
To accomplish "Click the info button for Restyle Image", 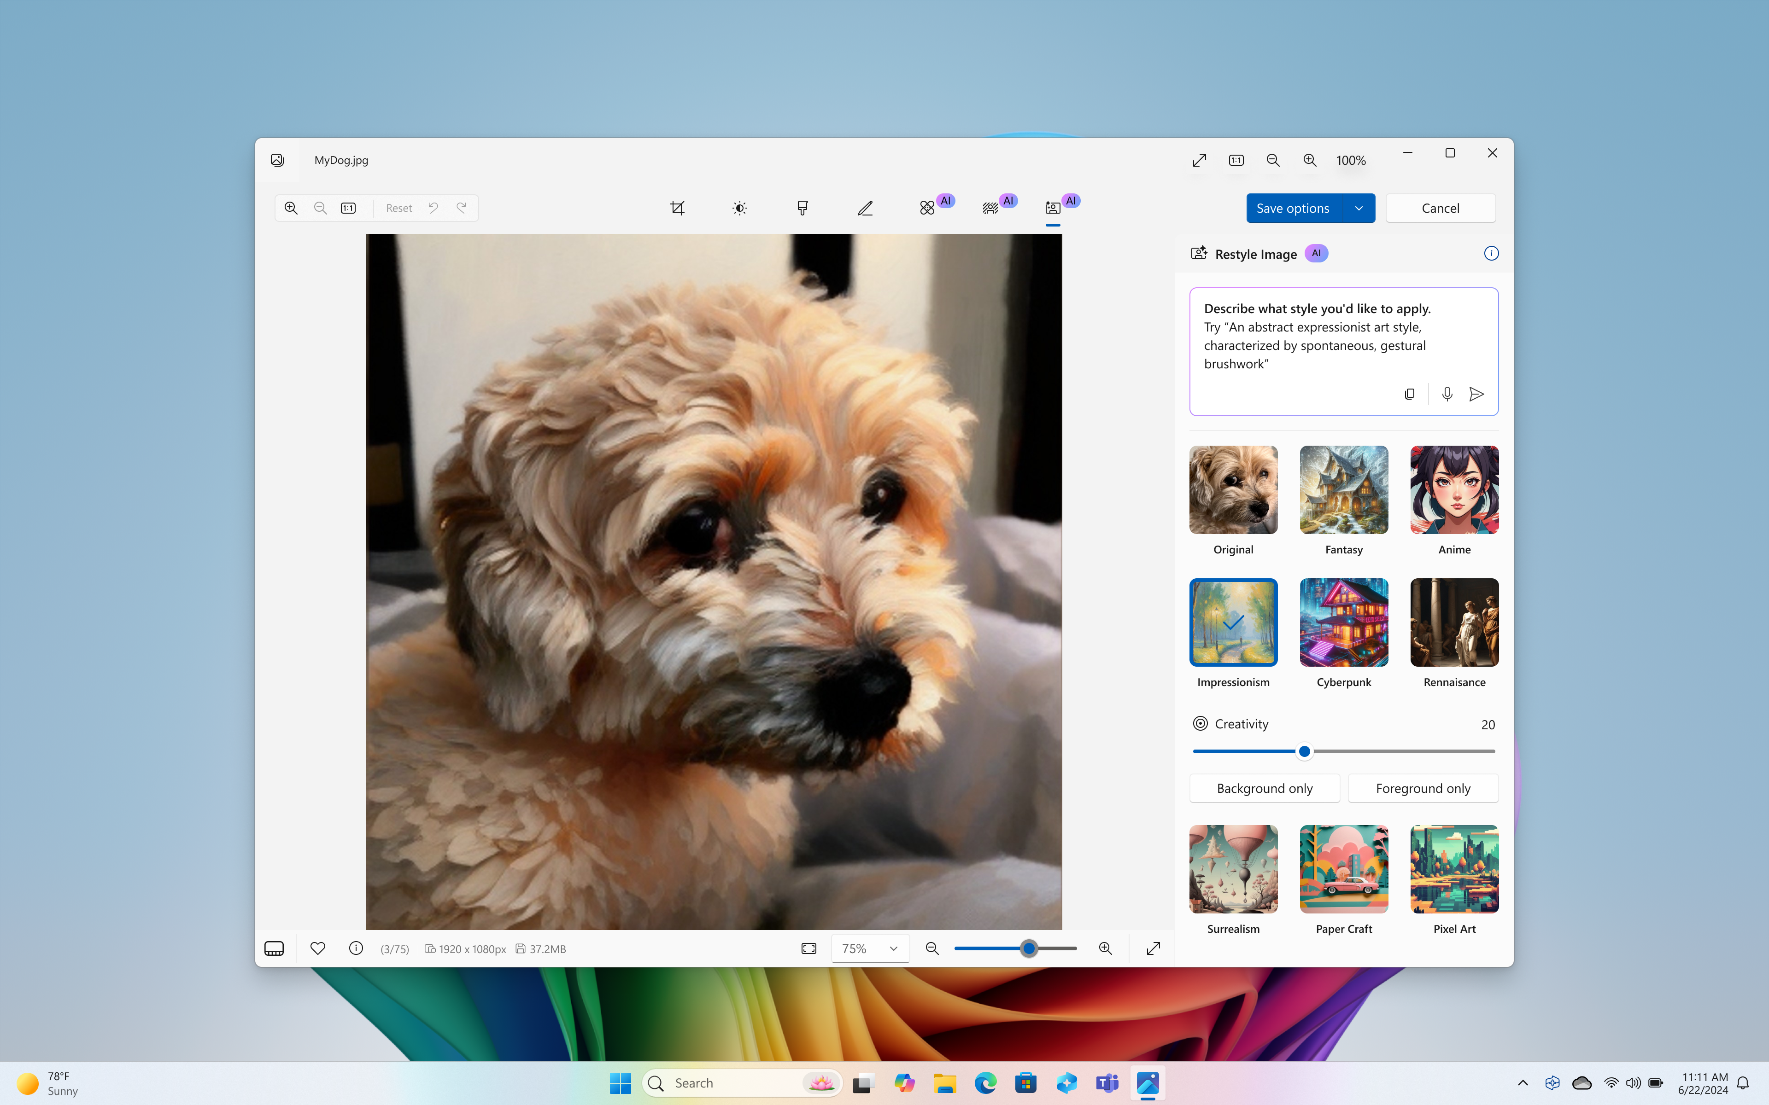I will pyautogui.click(x=1490, y=253).
